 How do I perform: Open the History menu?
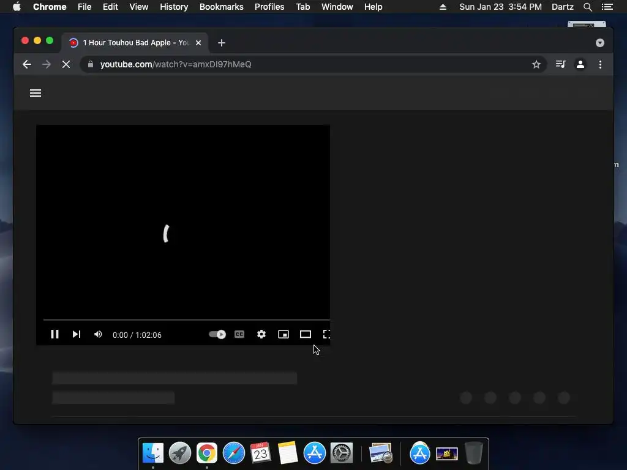point(174,7)
